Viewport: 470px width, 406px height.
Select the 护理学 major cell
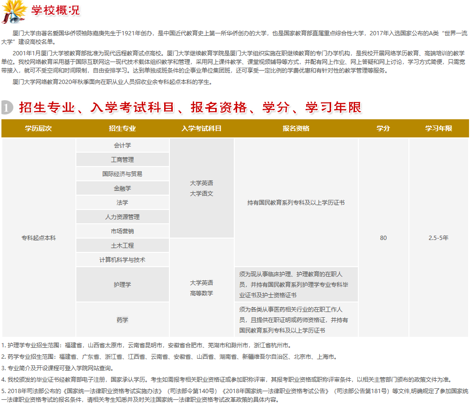tap(123, 284)
